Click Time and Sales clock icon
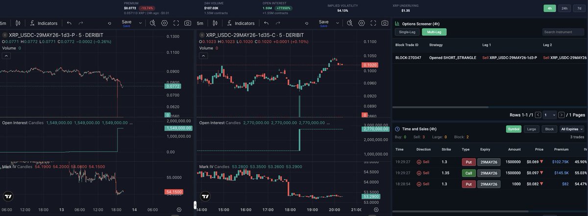Image resolution: width=588 pixels, height=216 pixels. point(397,129)
